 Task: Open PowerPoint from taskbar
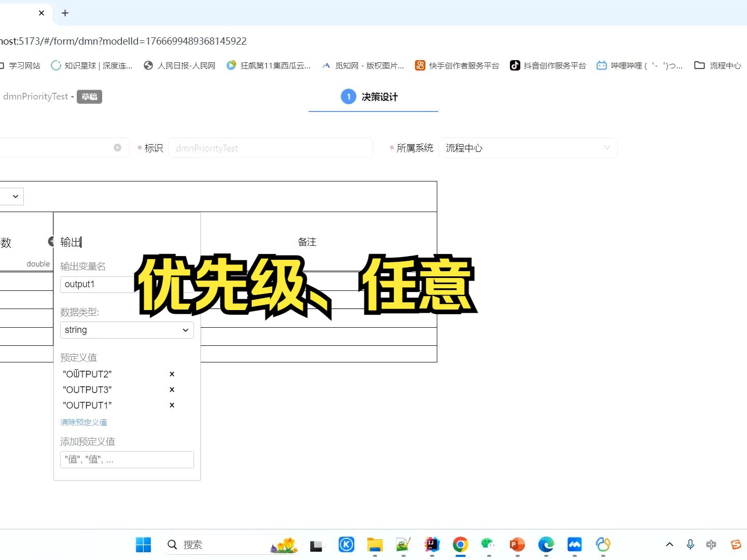click(517, 544)
